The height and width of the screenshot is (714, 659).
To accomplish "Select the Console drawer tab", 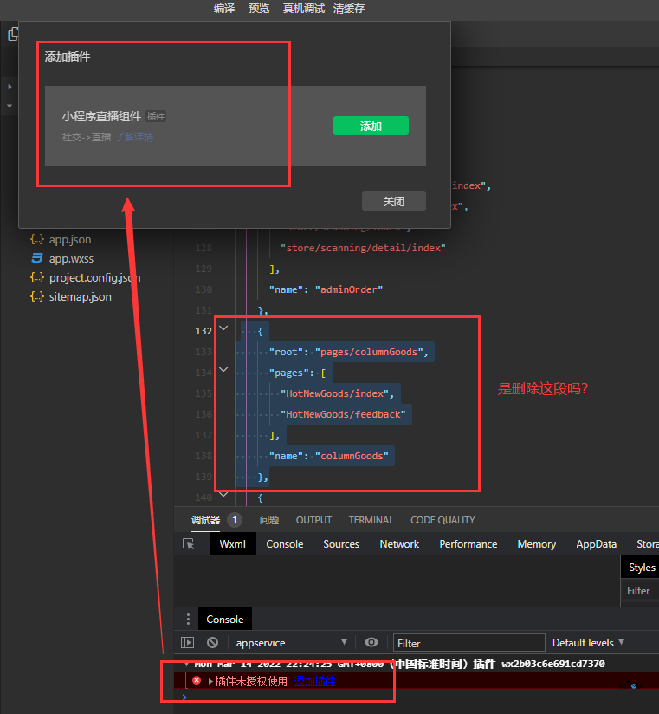I will click(225, 620).
